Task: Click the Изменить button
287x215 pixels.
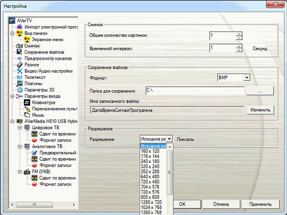Action: (x=260, y=110)
